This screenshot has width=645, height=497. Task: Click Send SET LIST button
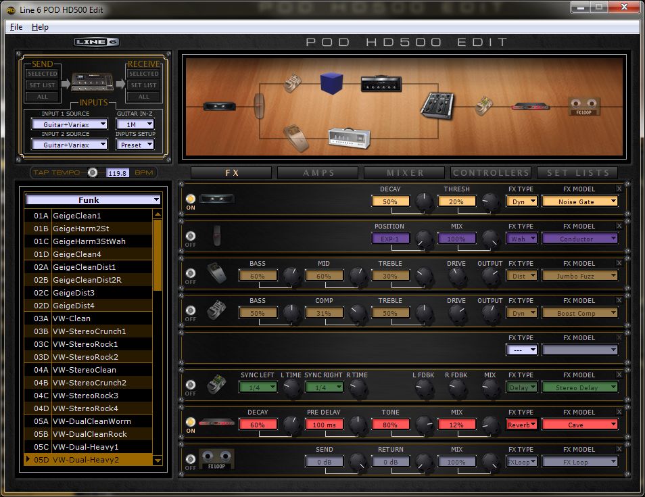point(43,85)
